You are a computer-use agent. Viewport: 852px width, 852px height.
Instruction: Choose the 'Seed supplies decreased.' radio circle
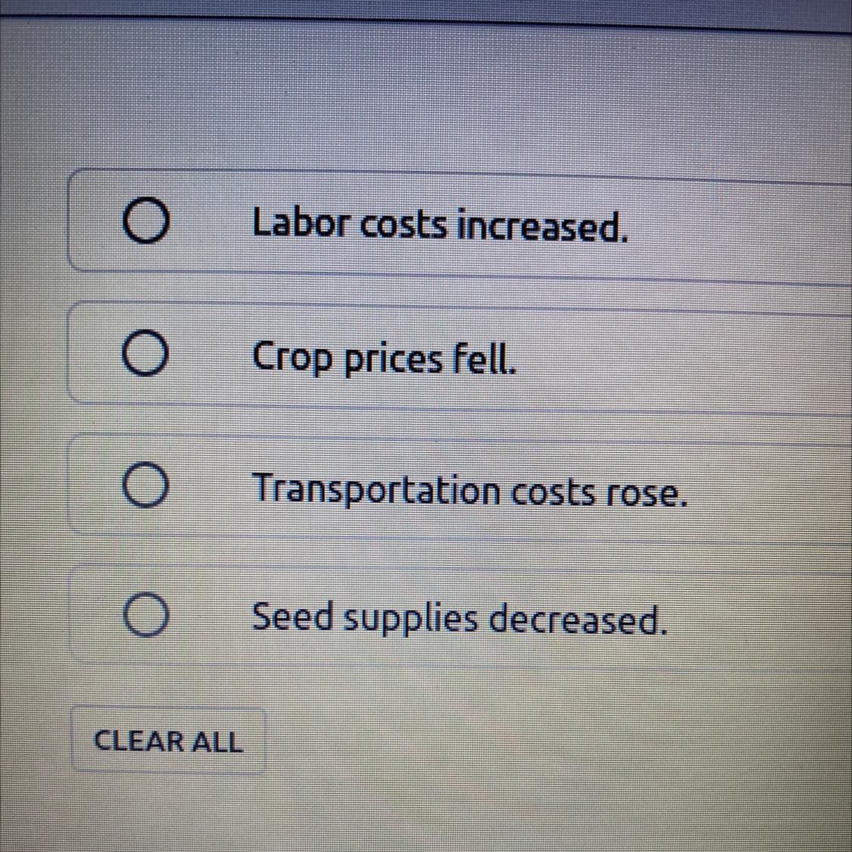click(x=145, y=615)
